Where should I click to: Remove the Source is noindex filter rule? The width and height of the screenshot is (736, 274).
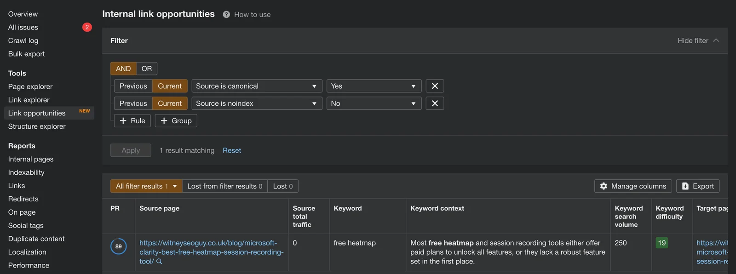(x=435, y=103)
